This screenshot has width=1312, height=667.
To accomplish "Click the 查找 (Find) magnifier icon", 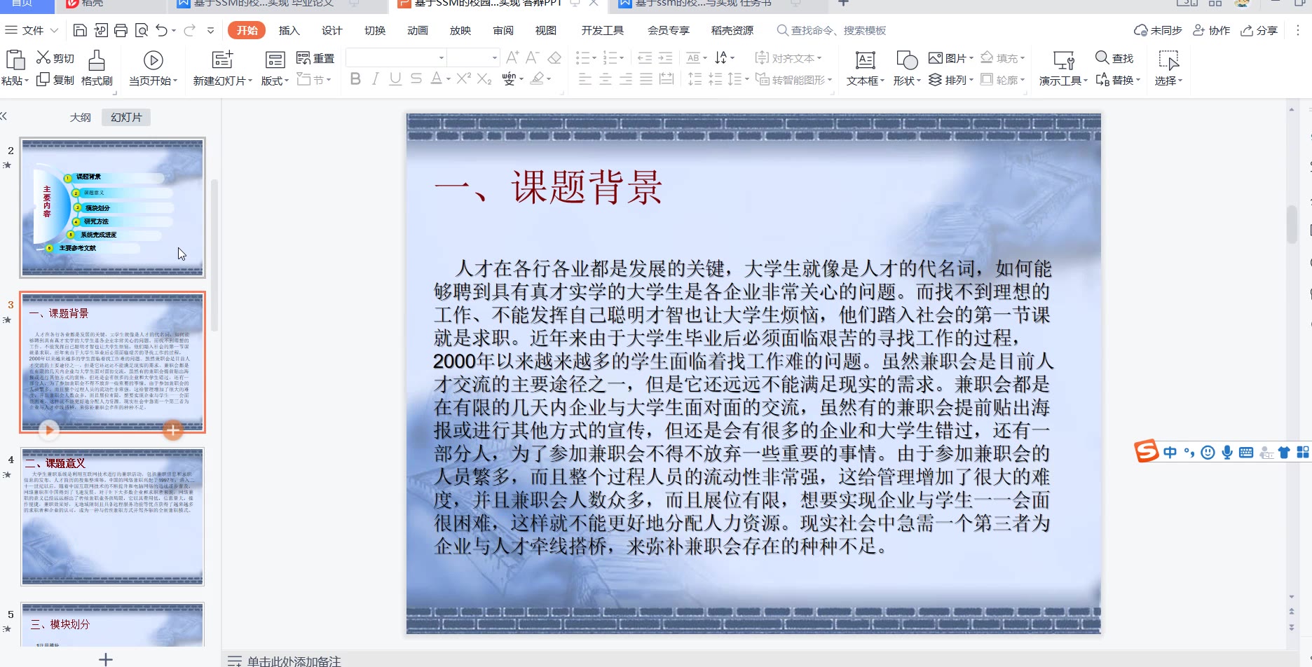I will point(1102,57).
